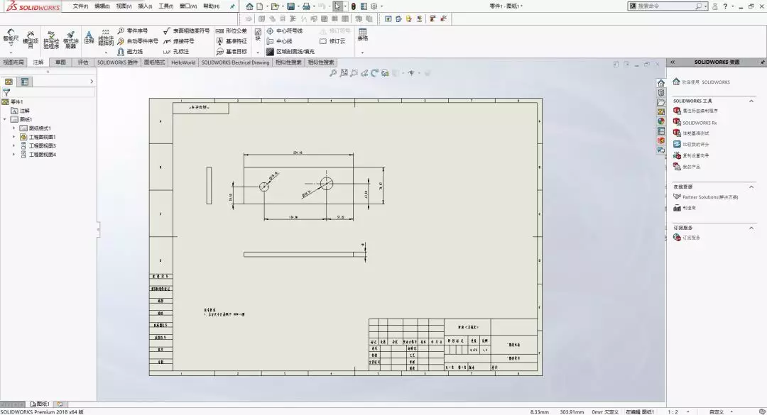The width and height of the screenshot is (767, 415).
Task: Select the 智能尺寸 smart dimension tool
Action: [x=10, y=38]
